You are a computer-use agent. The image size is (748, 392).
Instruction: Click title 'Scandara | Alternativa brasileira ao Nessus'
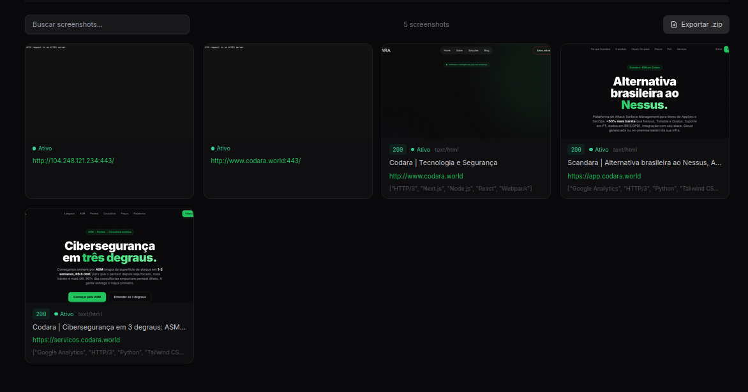[645, 163]
